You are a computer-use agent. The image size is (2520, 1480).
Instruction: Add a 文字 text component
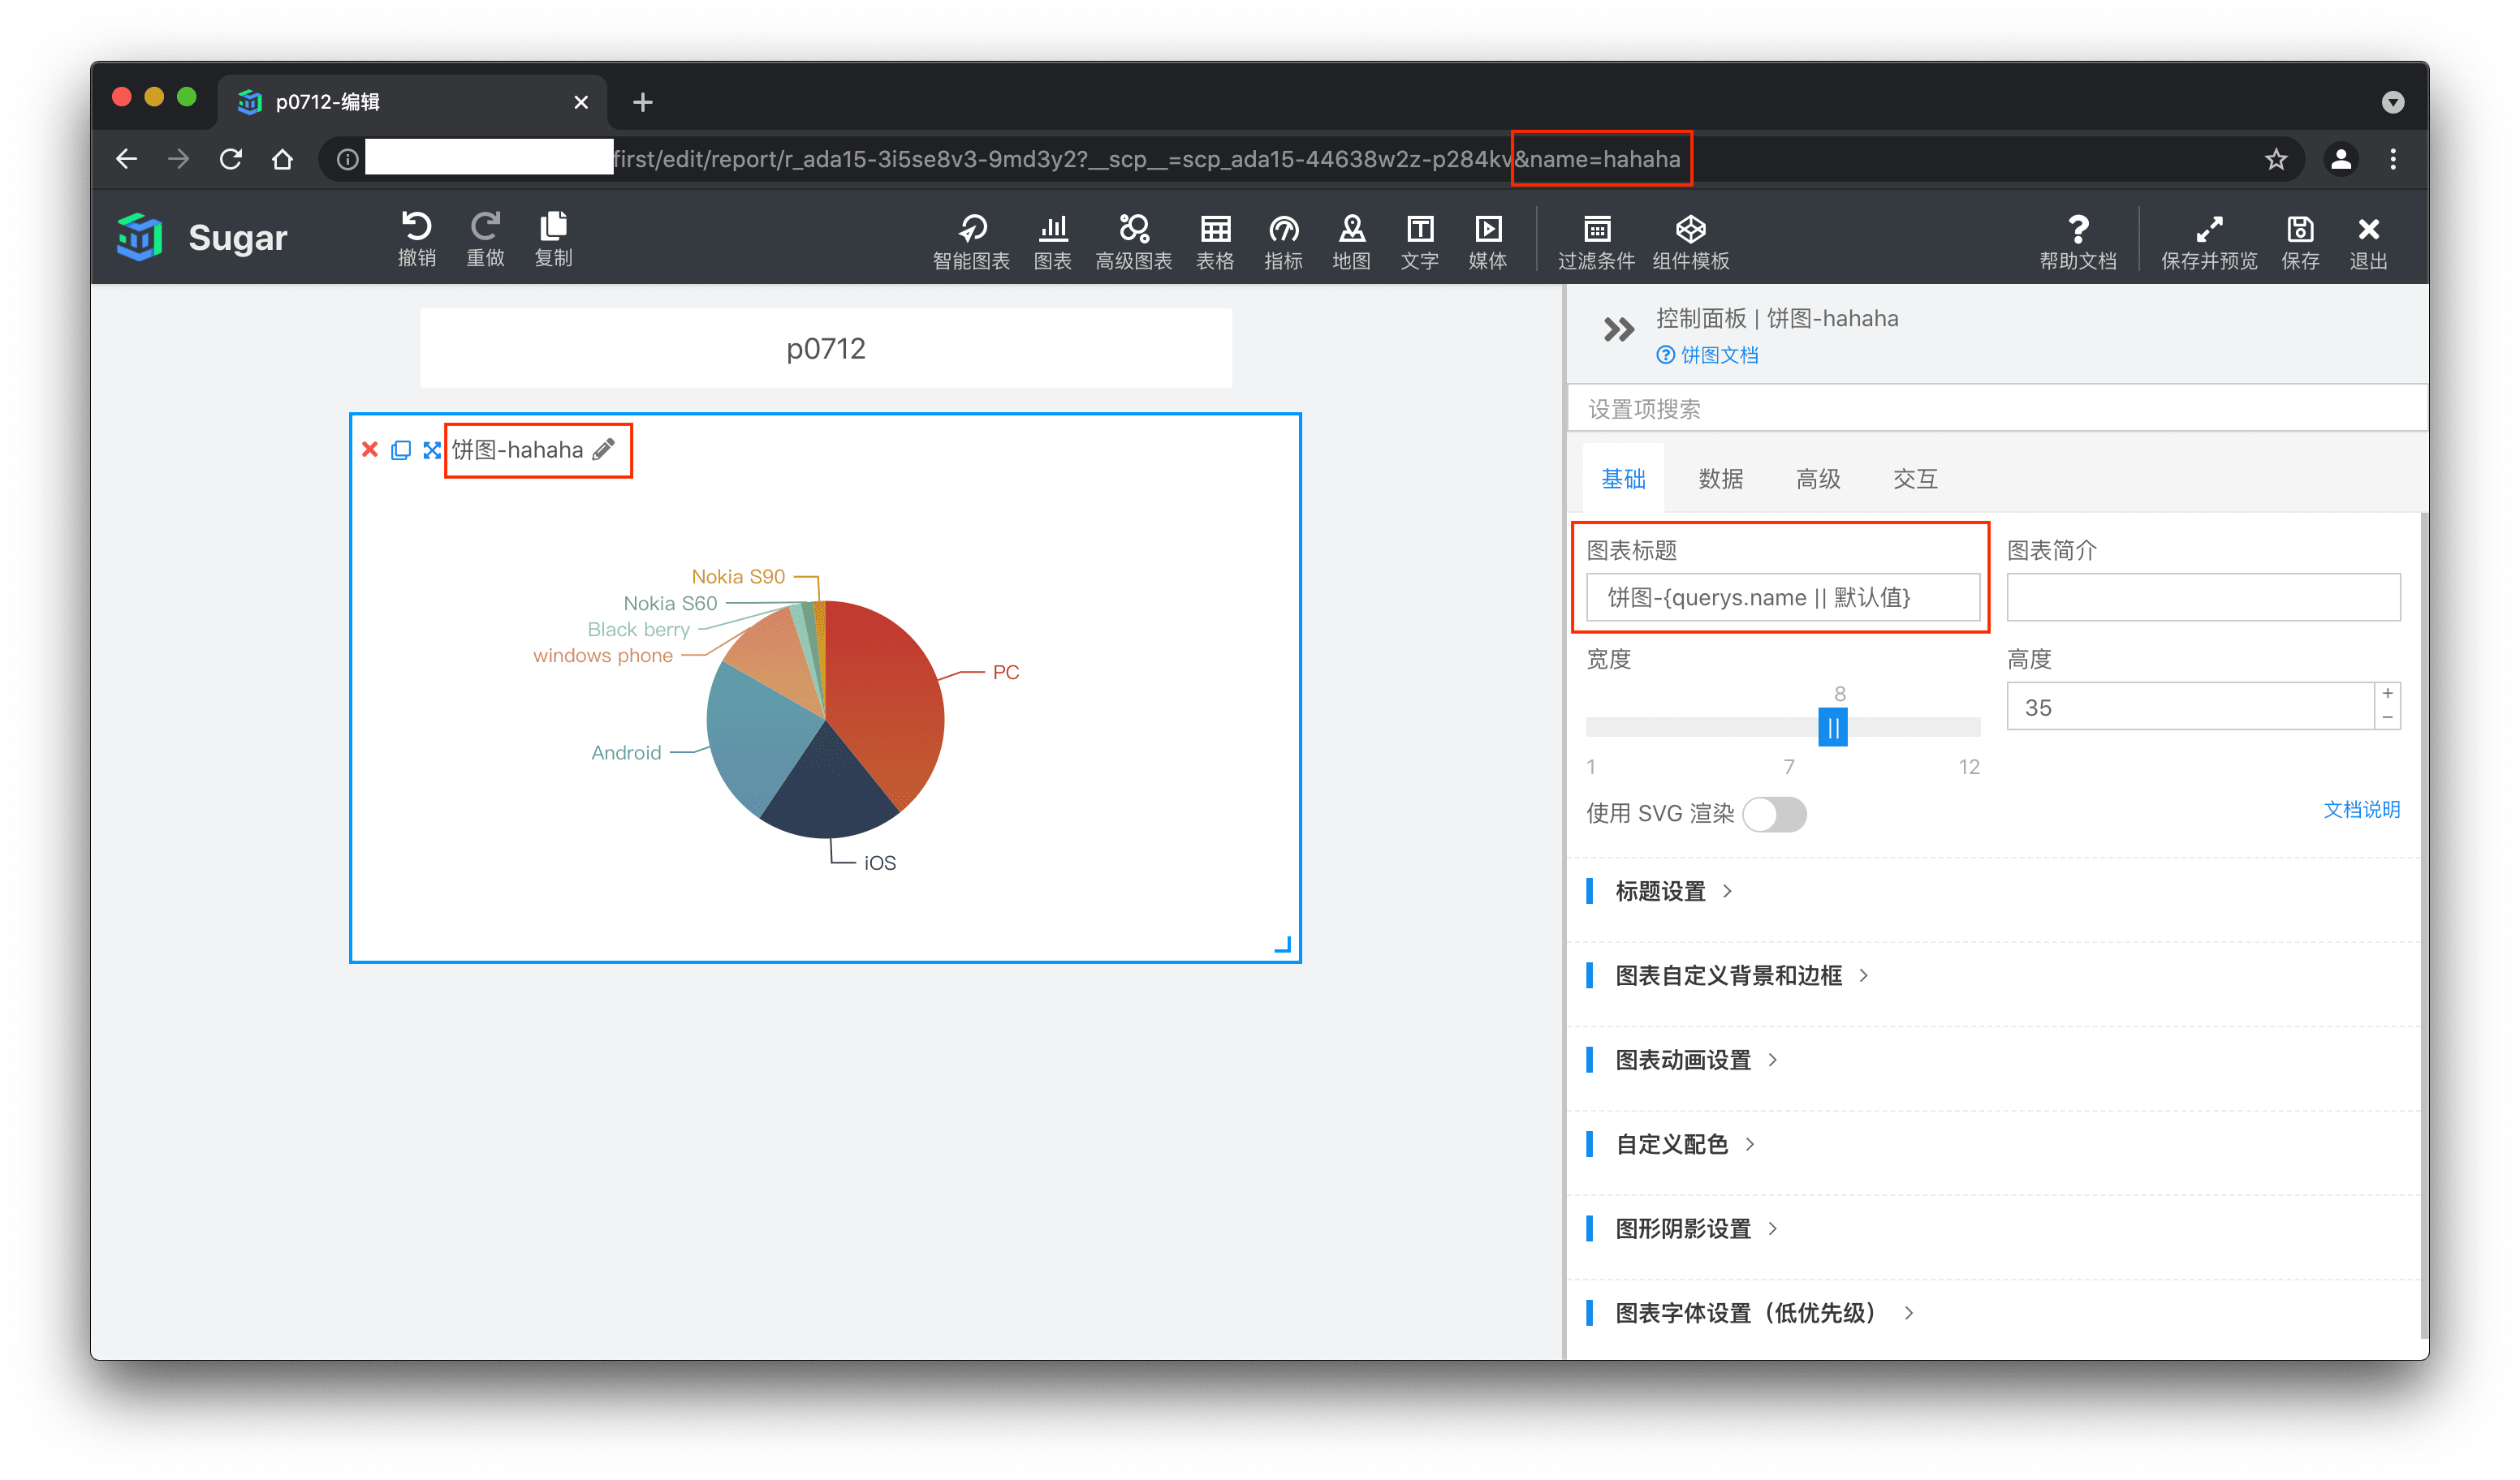point(1419,242)
